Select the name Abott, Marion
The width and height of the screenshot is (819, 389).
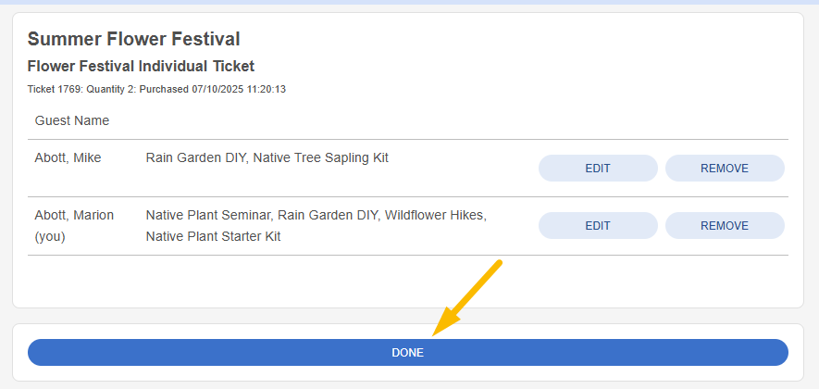74,216
